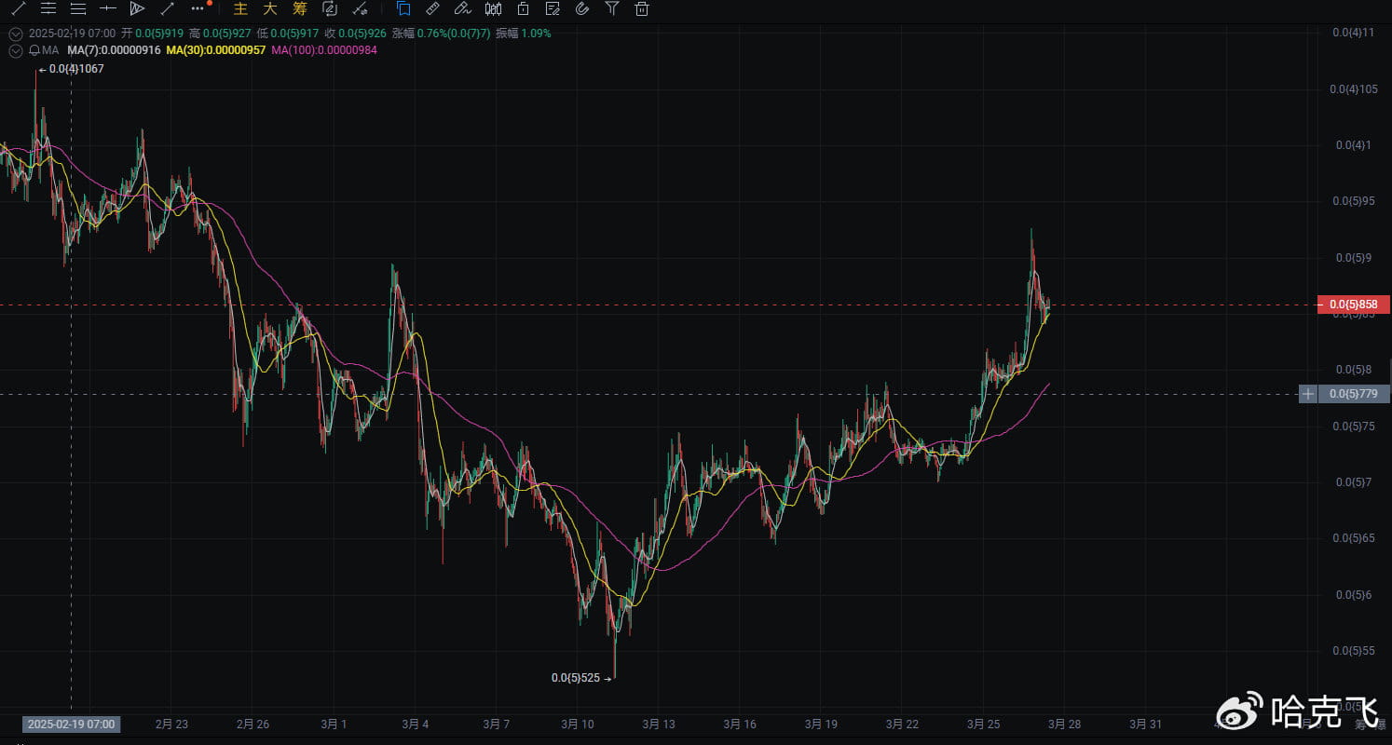
Task: Click the 3月 22 date on time axis
Action: (901, 724)
